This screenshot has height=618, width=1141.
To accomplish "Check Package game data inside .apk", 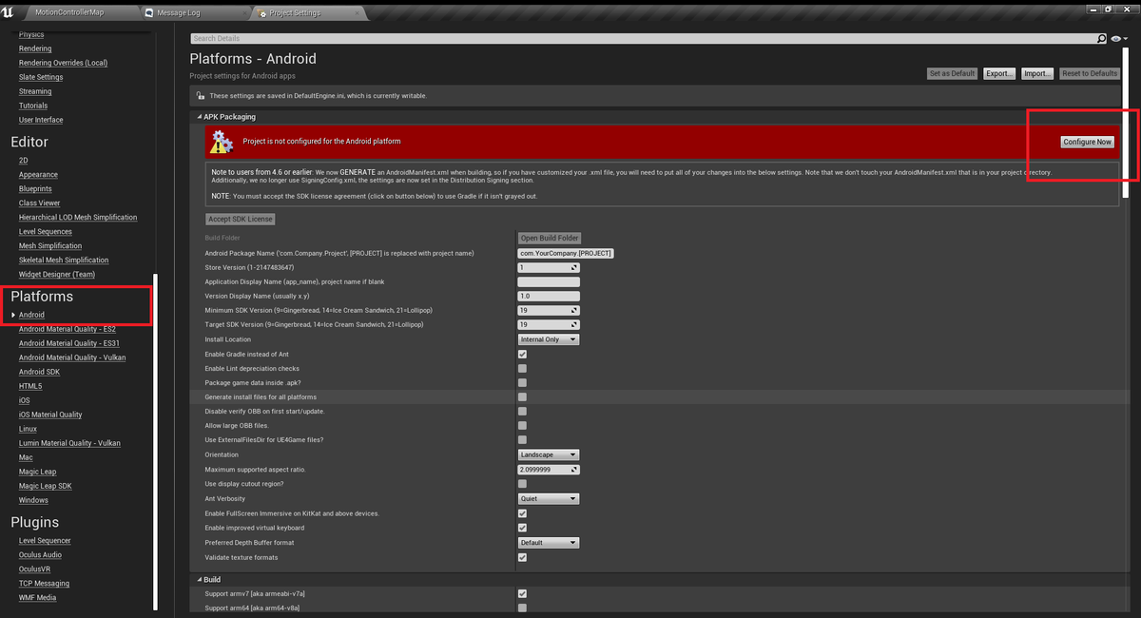I will (x=522, y=382).
